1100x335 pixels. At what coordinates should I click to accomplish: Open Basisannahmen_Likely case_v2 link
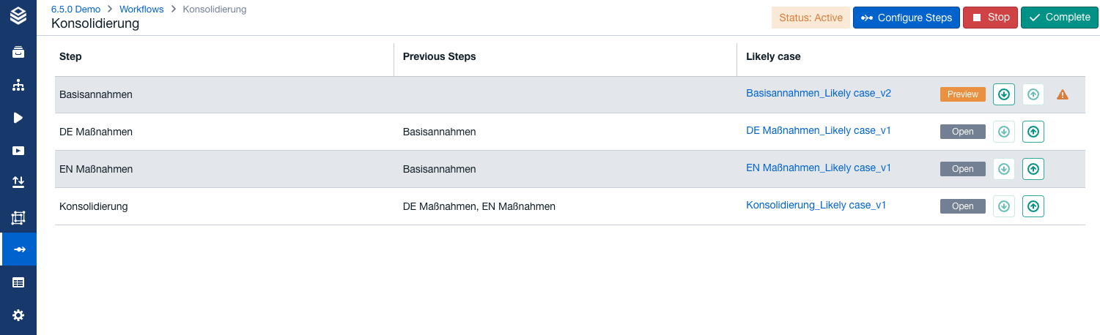[819, 93]
